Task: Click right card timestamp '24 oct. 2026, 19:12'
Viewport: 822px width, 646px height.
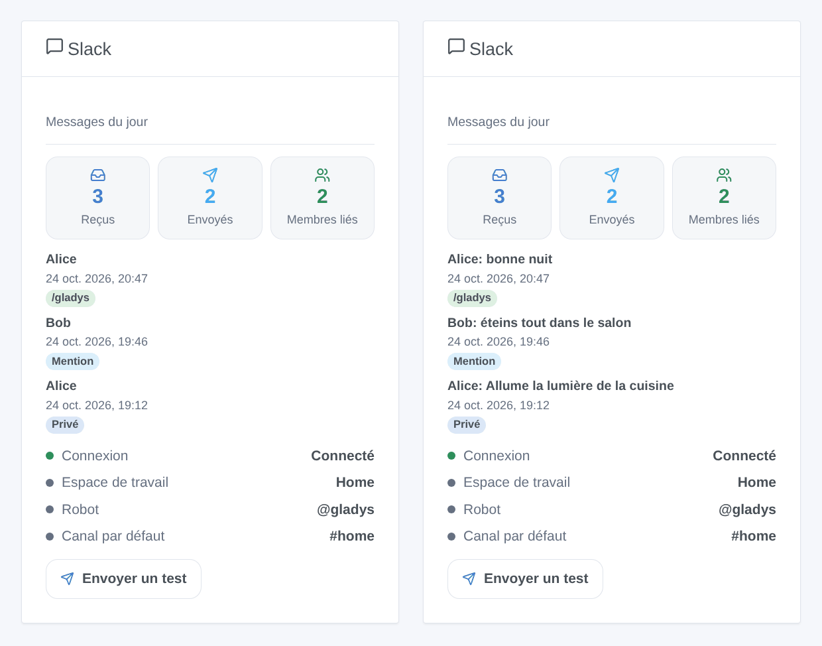Action: 499,405
